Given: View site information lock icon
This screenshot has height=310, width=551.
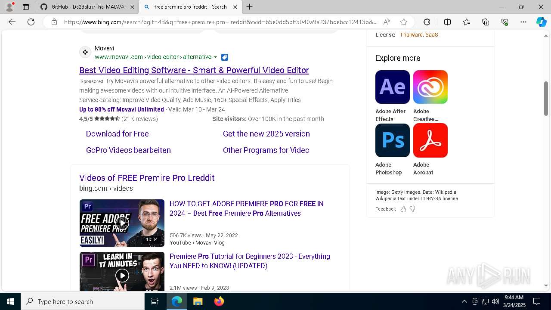Looking at the screenshot, I should 54,22.
